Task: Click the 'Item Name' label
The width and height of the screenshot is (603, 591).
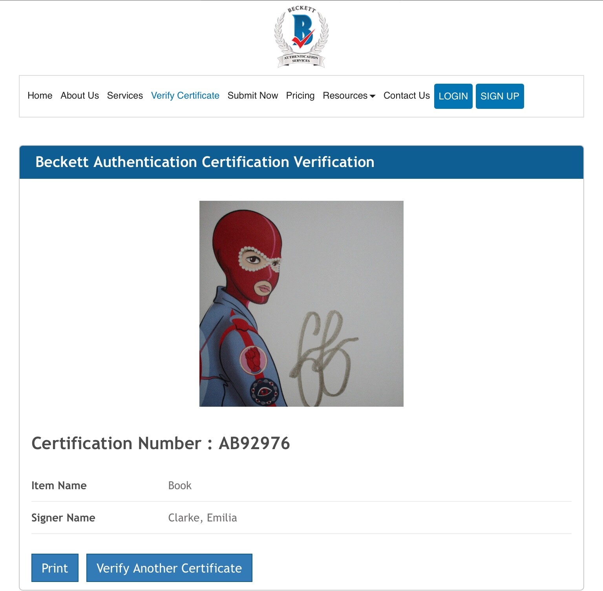Action: [59, 485]
